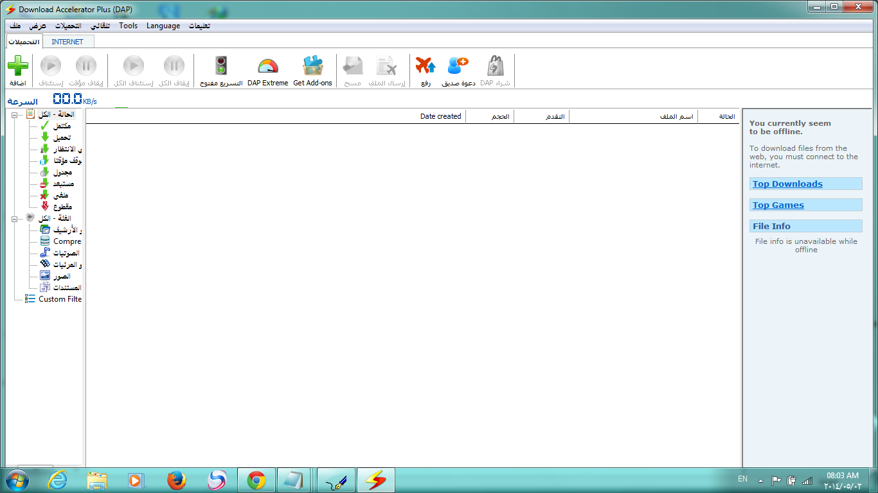Open Windows Media Player from taskbar
The image size is (878, 493).
click(x=137, y=480)
